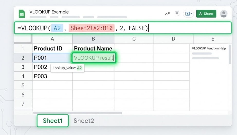Select column C header
Viewport: 237px width, 135px height.
pyautogui.click(x=134, y=39)
